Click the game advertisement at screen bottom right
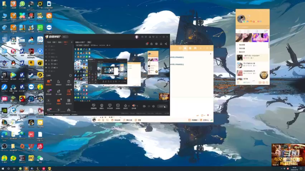305x171 pixels. (x=288, y=155)
